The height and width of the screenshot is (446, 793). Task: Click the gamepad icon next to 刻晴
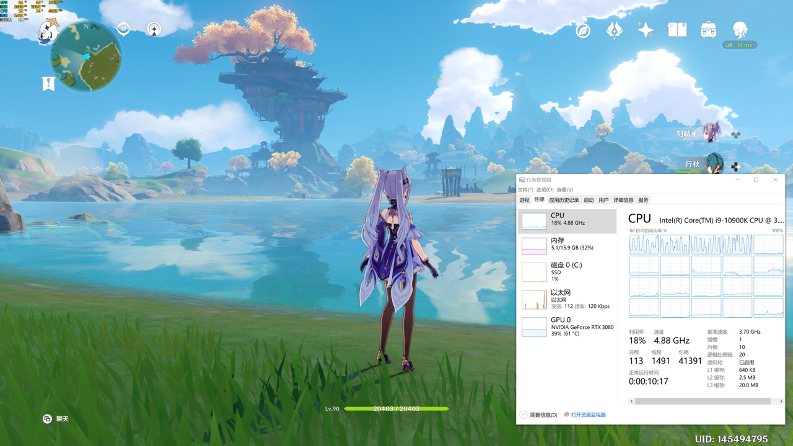point(735,134)
